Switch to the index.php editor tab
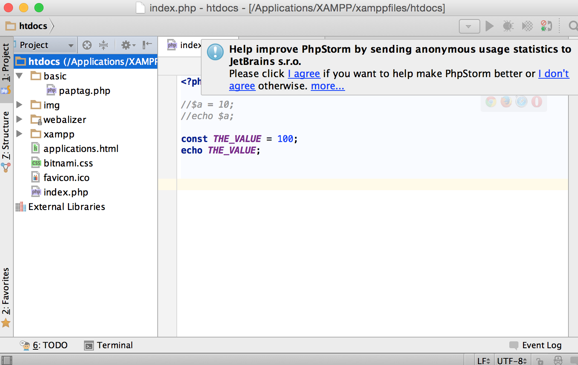Viewport: 578px width, 365px height. [184, 45]
